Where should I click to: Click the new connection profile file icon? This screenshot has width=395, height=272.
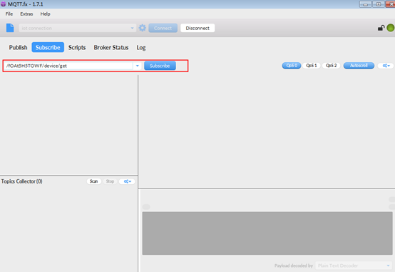[10, 28]
